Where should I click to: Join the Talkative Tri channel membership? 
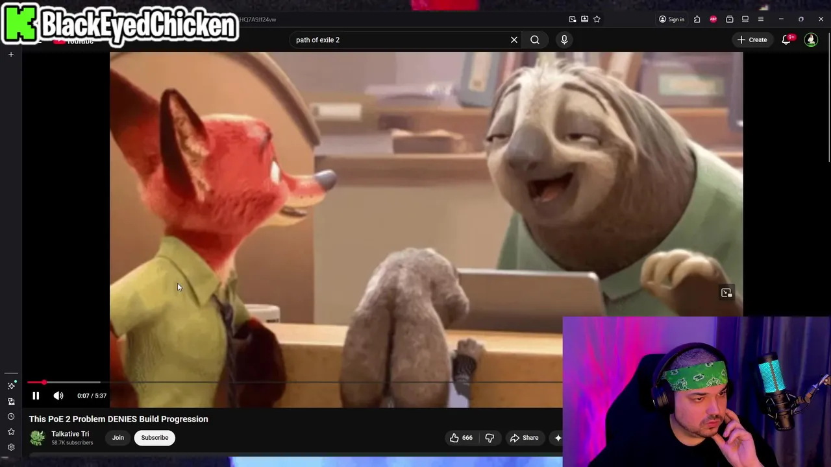pyautogui.click(x=118, y=438)
